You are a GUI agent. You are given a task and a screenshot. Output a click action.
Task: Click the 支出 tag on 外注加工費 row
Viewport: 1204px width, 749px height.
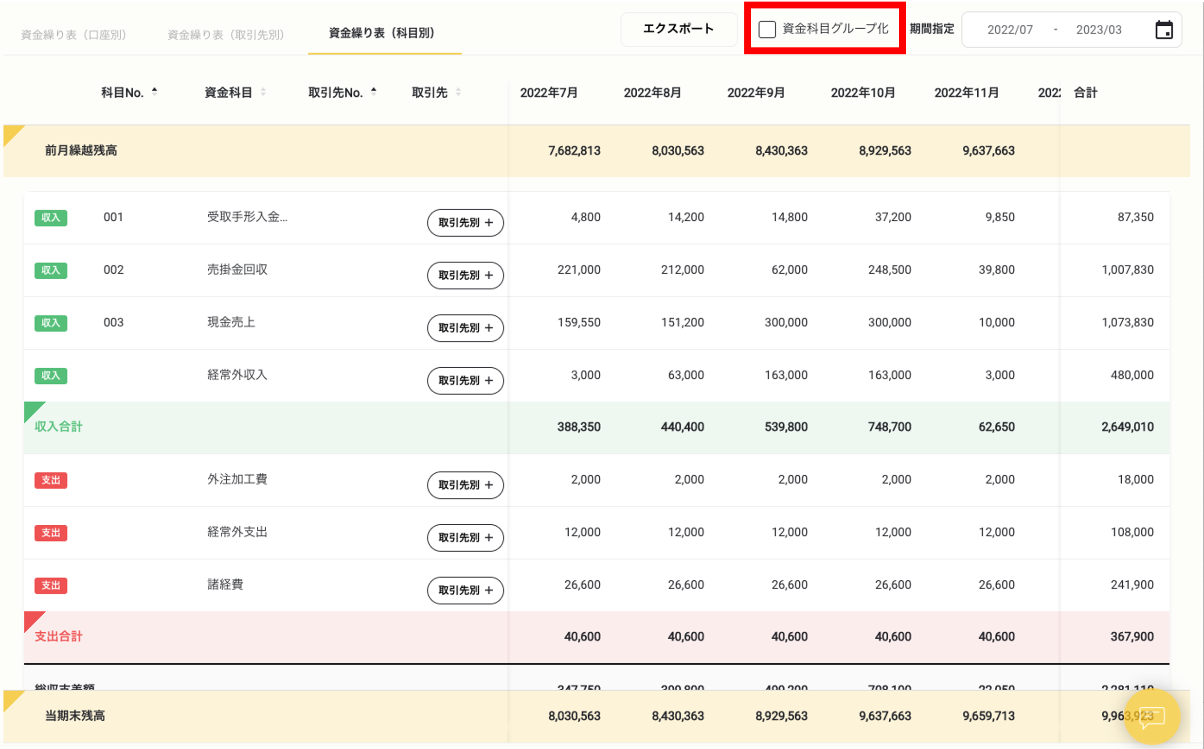[x=51, y=480]
